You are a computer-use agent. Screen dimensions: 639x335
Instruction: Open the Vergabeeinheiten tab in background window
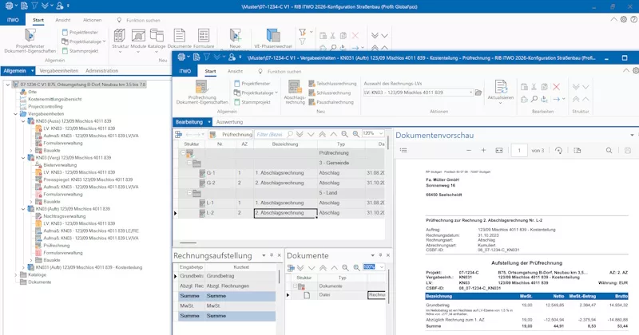tap(58, 70)
